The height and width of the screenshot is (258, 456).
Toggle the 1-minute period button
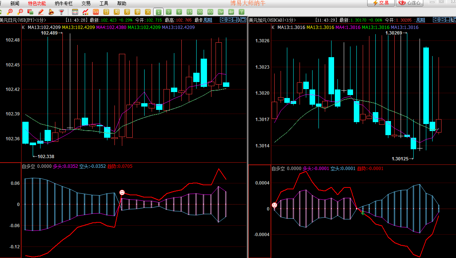click(x=158, y=12)
